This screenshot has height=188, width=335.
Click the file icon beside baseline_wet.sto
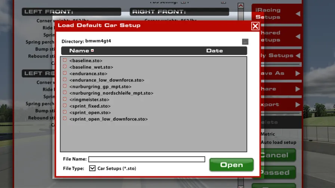coord(65,66)
